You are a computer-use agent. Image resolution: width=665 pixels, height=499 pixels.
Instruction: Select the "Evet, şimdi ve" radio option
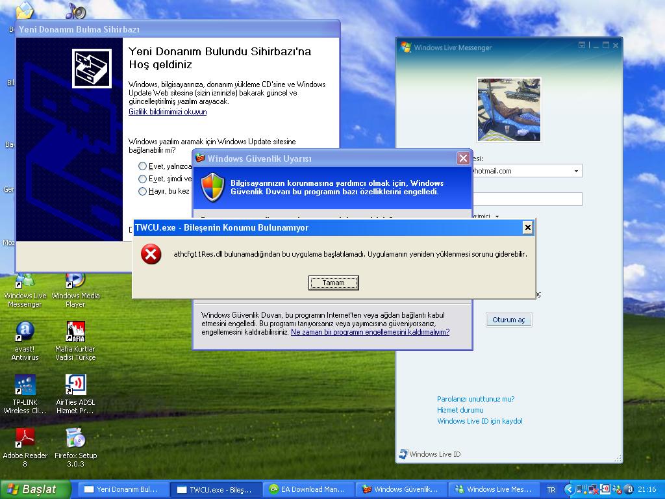[x=142, y=179]
